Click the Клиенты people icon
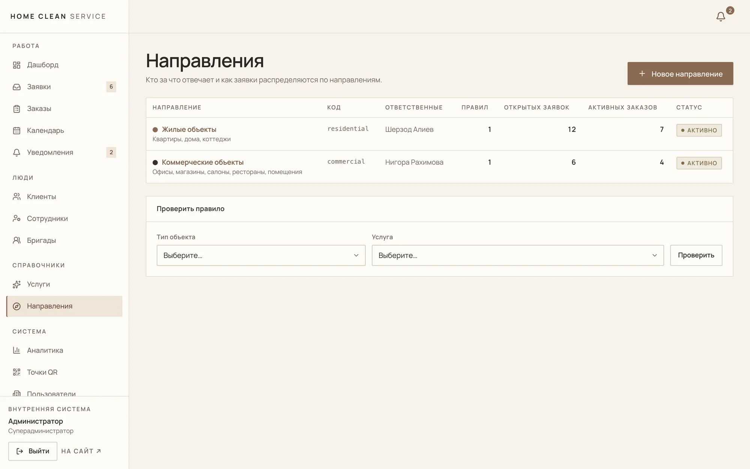The image size is (750, 469). (16, 197)
